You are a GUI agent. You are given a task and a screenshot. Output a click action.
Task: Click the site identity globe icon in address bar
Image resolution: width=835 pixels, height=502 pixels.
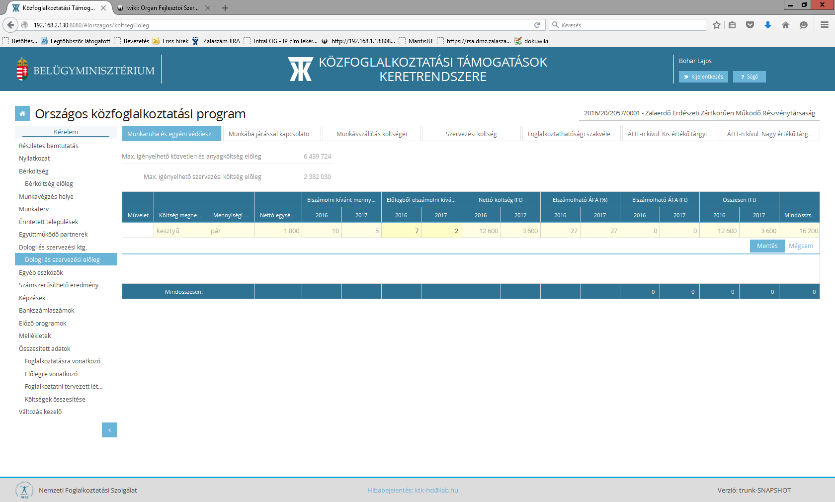(24, 25)
